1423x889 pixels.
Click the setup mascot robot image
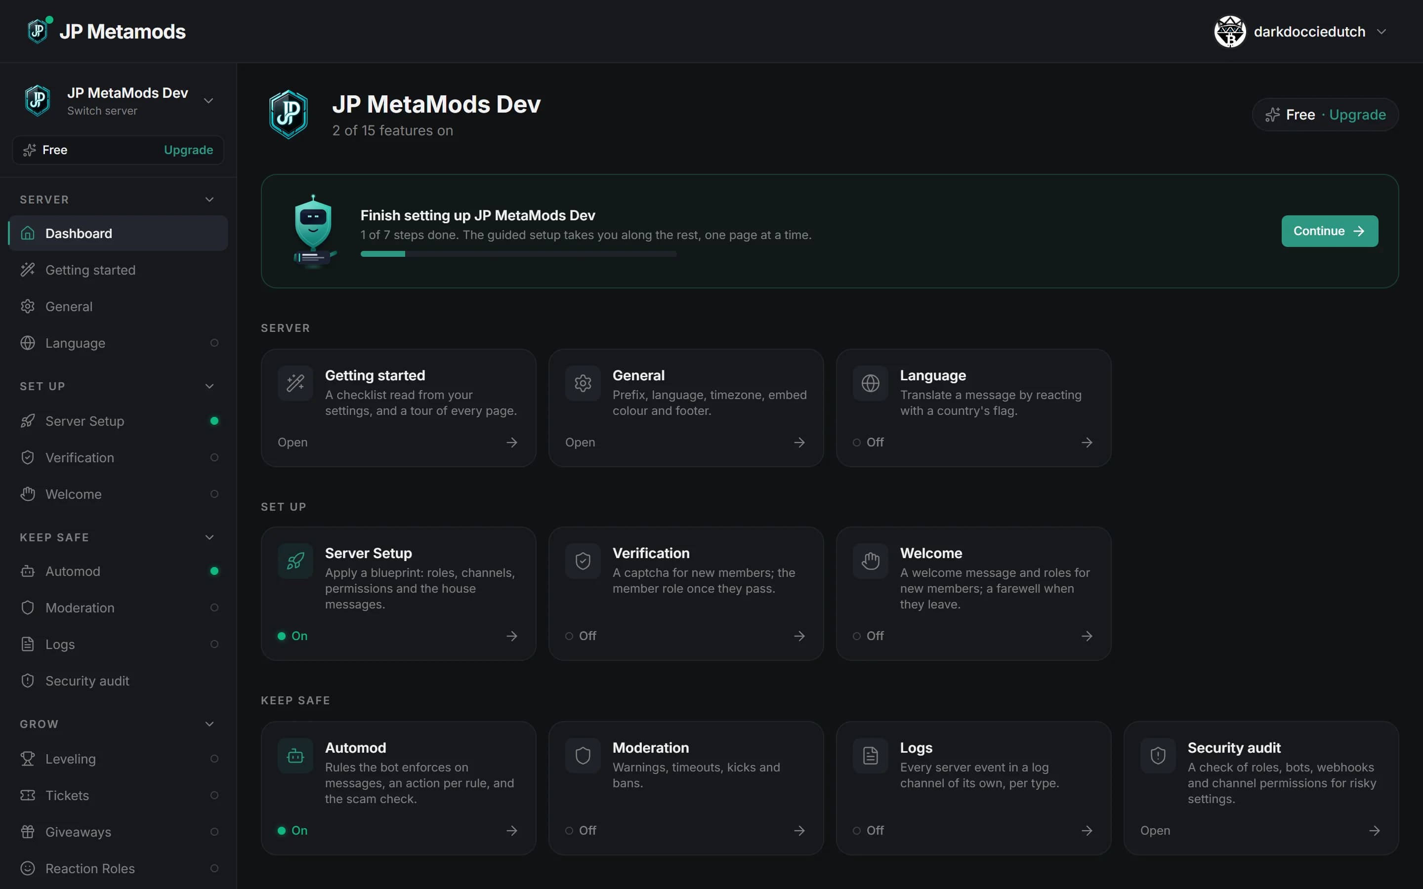pos(313,231)
